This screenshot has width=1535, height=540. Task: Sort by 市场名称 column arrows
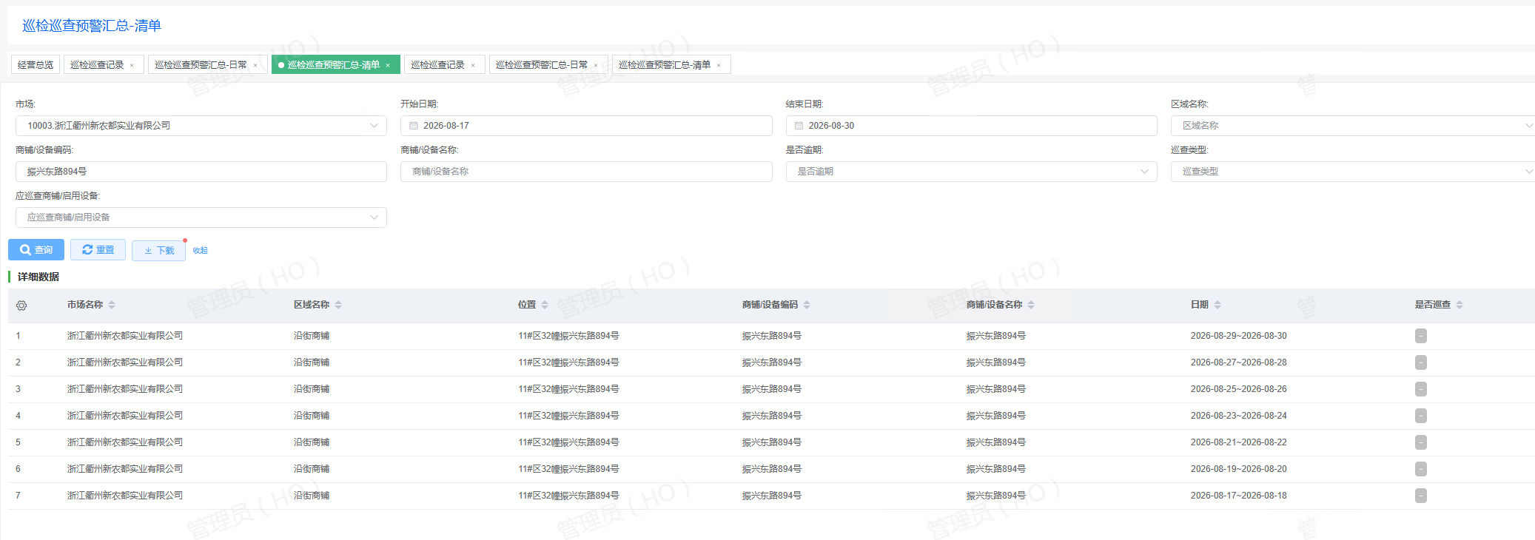[x=112, y=305]
